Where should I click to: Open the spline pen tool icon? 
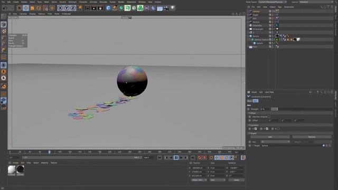coord(115,8)
